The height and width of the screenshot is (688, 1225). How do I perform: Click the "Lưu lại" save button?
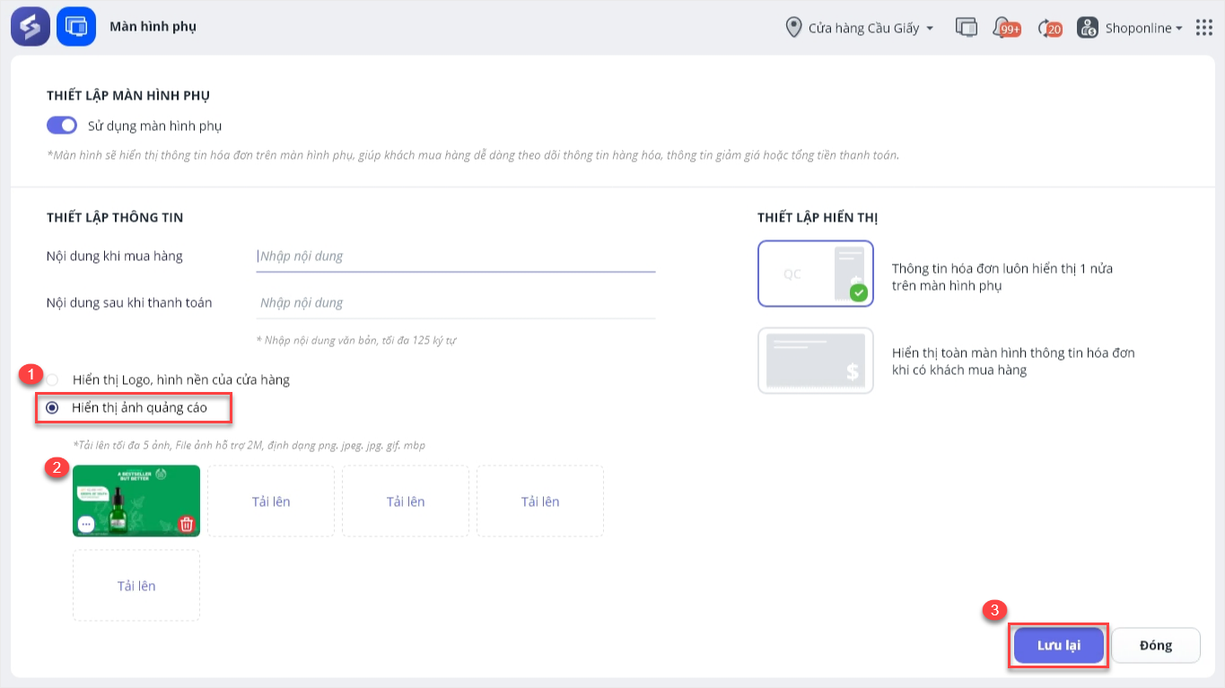(1059, 645)
